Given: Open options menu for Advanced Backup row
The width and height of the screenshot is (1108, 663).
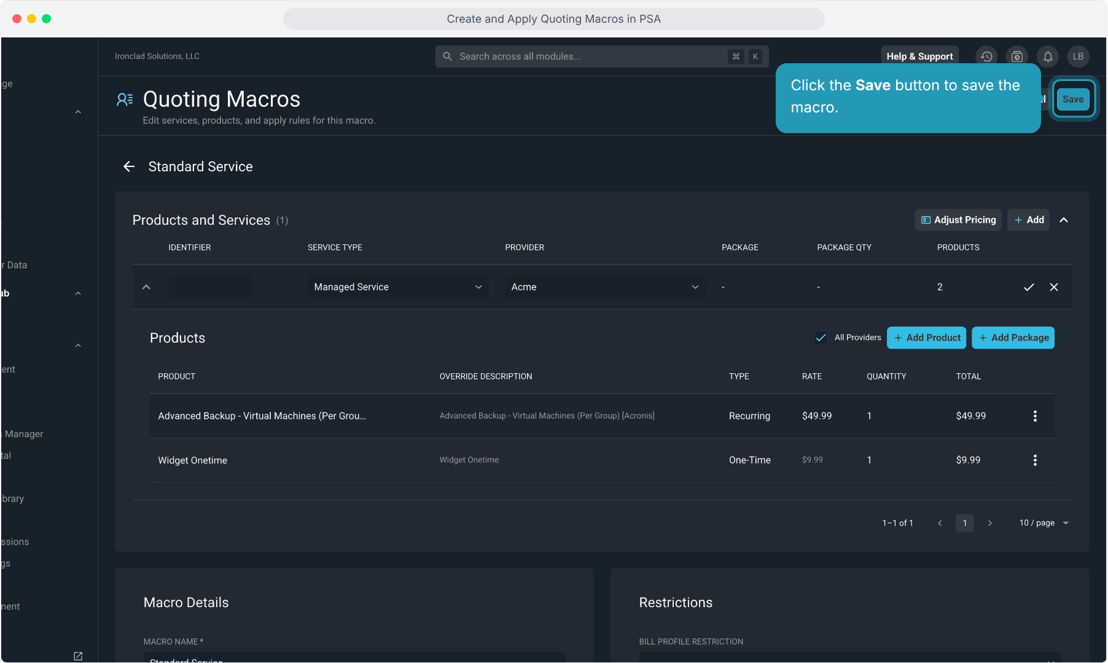Looking at the screenshot, I should (1035, 416).
